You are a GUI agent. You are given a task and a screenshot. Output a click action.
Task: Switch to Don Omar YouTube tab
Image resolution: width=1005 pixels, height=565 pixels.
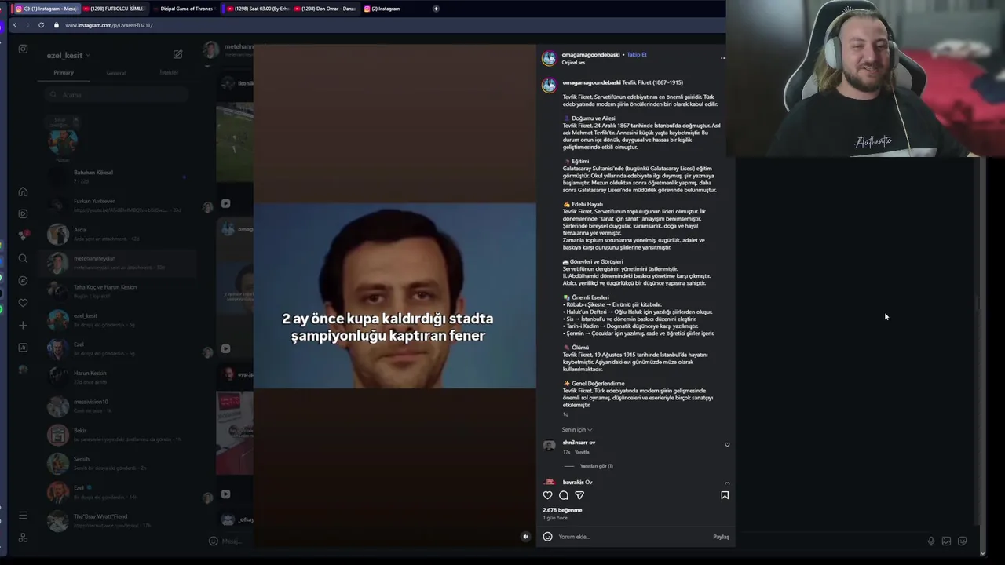tap(324, 9)
